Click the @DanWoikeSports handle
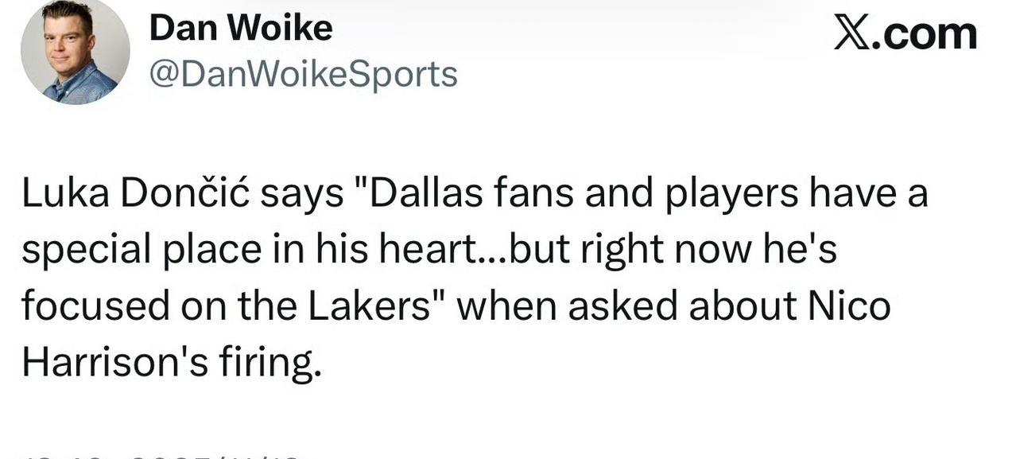This screenshot has height=459, width=1016. pyautogui.click(x=303, y=74)
